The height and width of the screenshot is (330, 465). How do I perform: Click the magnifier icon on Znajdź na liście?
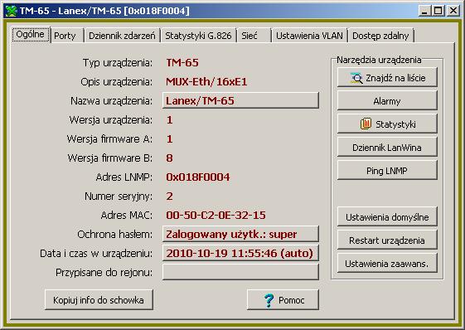356,78
